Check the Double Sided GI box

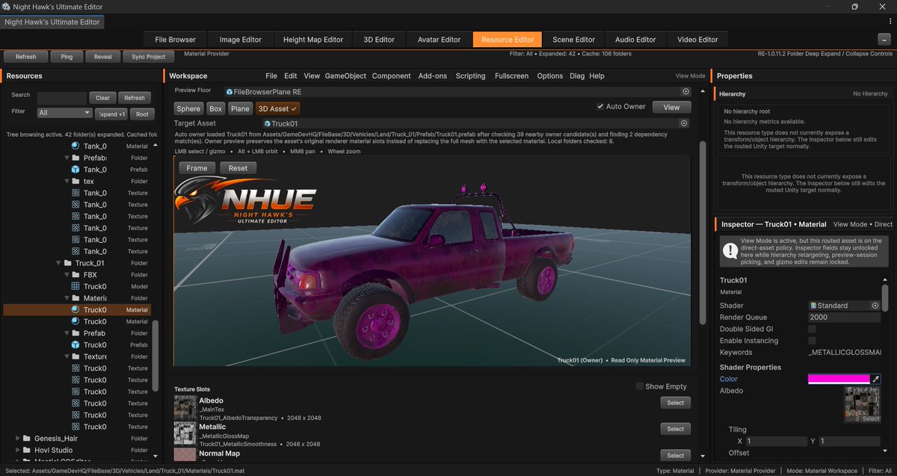[x=813, y=329]
